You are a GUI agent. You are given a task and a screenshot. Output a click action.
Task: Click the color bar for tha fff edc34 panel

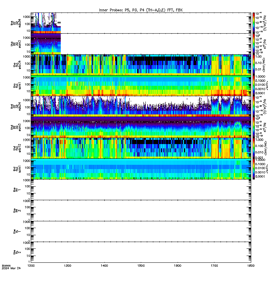coord(254,23)
